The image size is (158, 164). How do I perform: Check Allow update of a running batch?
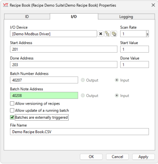coord(12,110)
